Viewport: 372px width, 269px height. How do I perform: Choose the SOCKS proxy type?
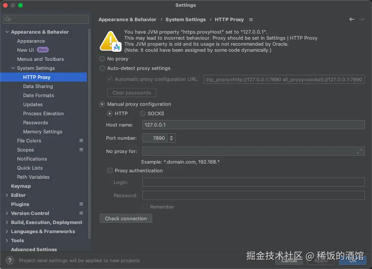(x=142, y=114)
